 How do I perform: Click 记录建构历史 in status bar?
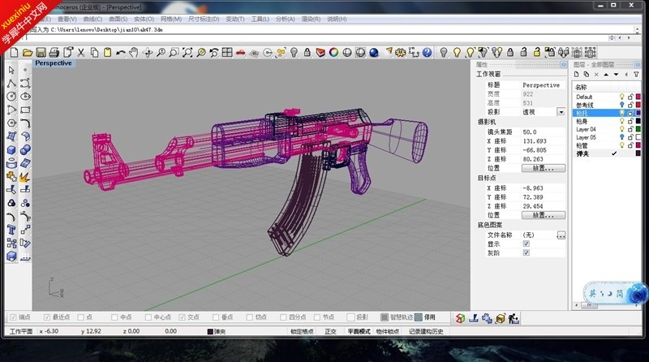click(426, 331)
